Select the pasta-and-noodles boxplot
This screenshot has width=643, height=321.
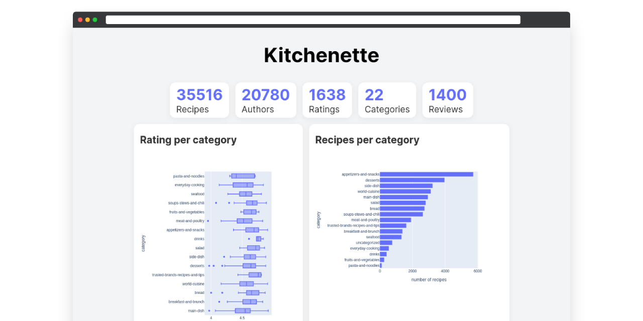242,176
